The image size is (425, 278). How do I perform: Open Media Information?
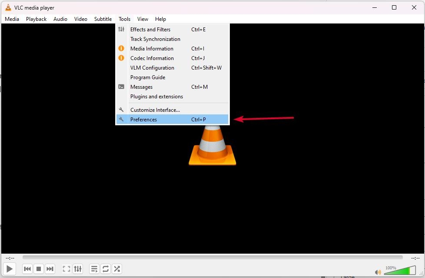coord(173,49)
